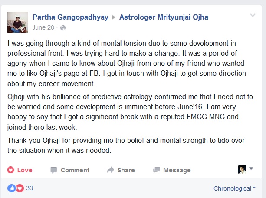266x198 pixels.
Task: Click the Share button label
Action: coord(126,170)
